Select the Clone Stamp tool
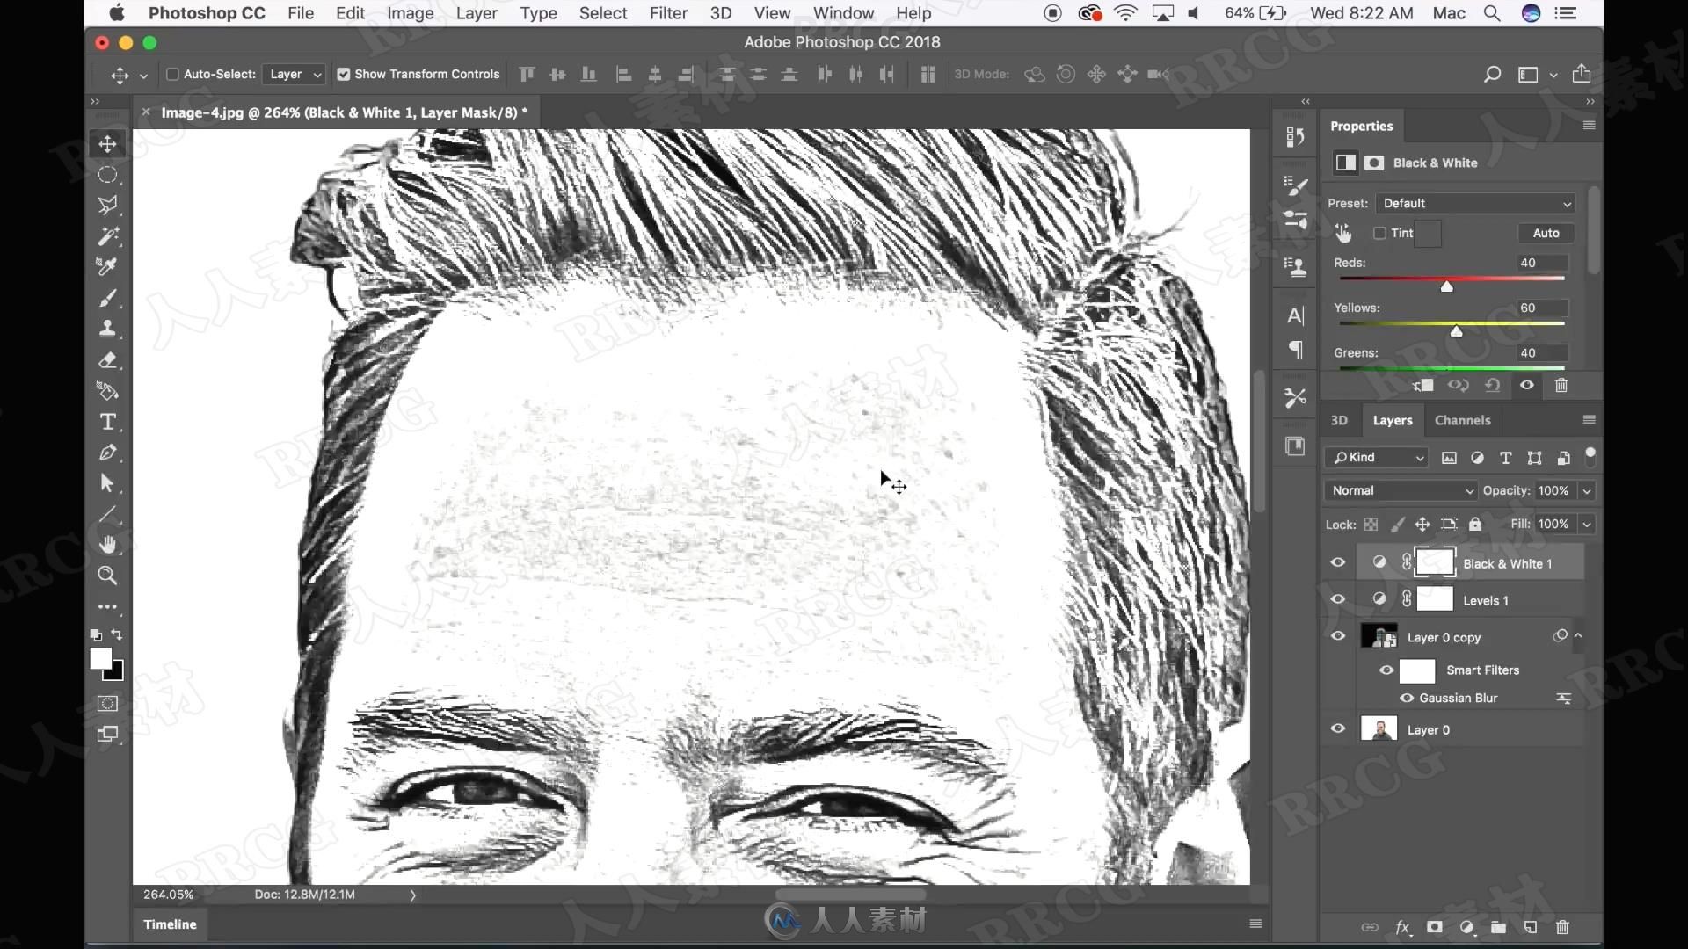 click(x=105, y=328)
